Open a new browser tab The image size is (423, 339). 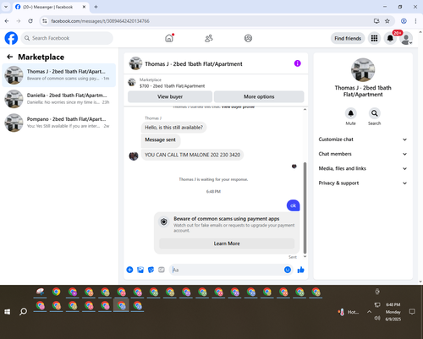click(x=96, y=7)
